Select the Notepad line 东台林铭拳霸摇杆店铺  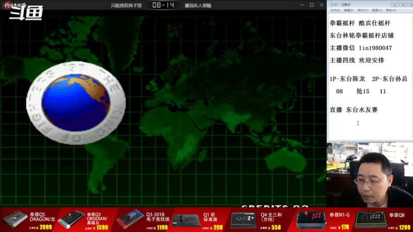[x=362, y=36]
